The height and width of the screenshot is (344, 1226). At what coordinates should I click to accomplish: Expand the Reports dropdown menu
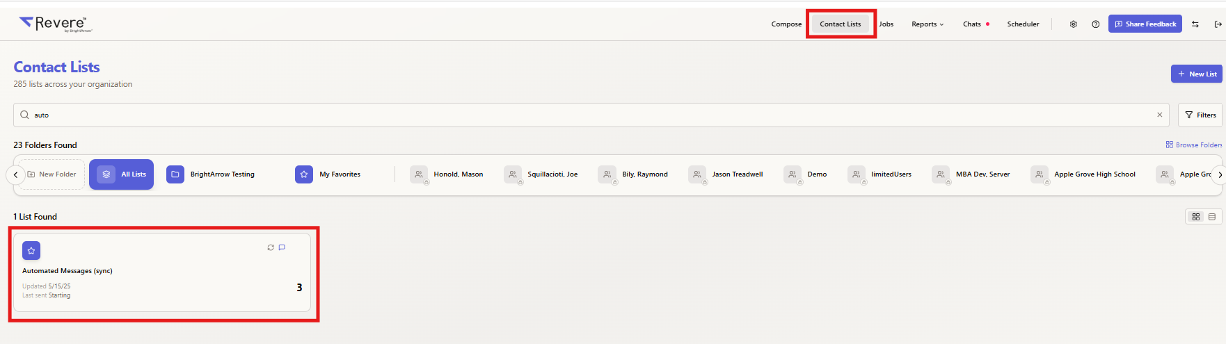tap(928, 24)
